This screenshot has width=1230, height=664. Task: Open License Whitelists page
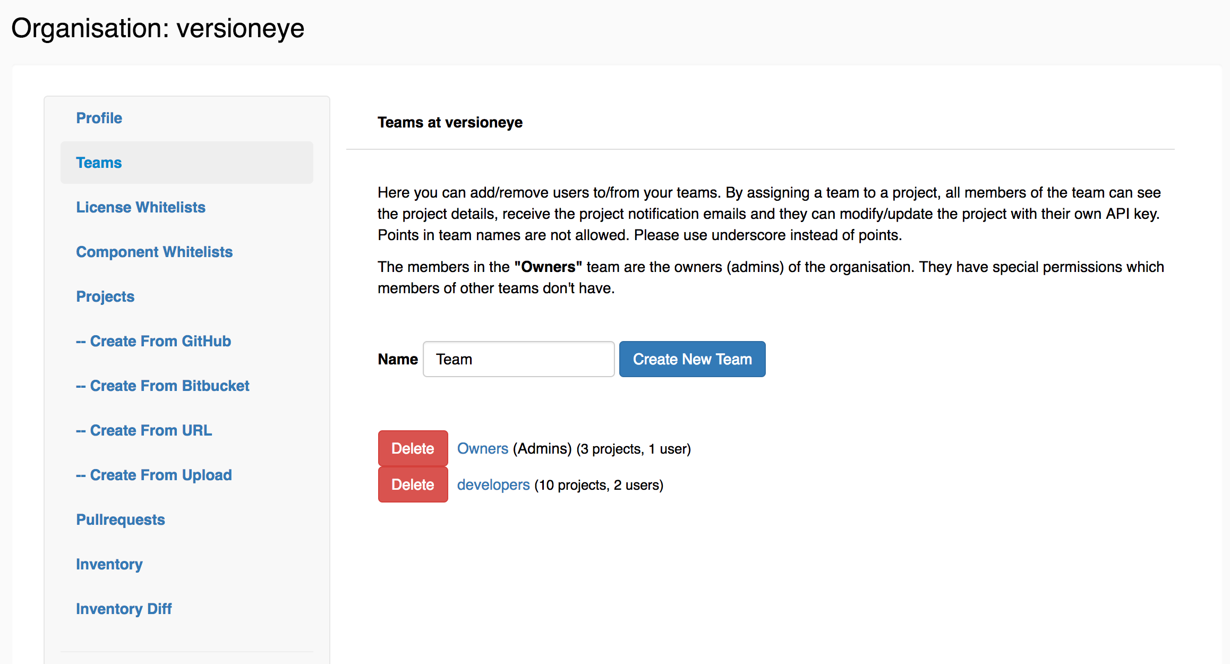[141, 207]
